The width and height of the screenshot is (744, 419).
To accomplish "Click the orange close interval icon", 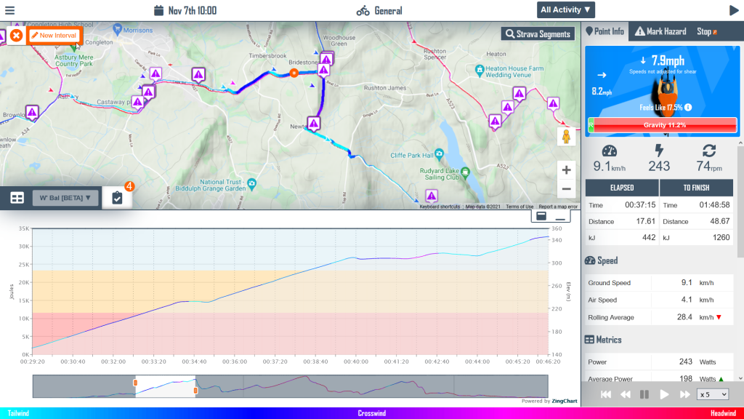I will click(x=16, y=36).
